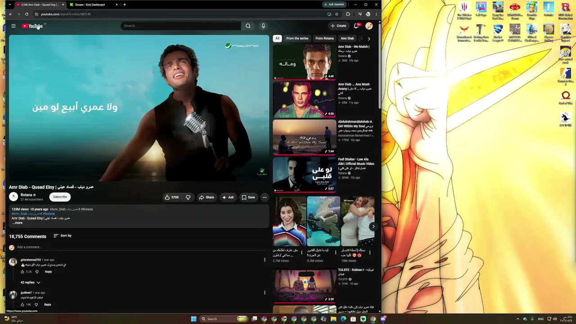This screenshot has width=576, height=324.
Task: Reply to the second comment with 14K likes
Action: (x=48, y=305)
